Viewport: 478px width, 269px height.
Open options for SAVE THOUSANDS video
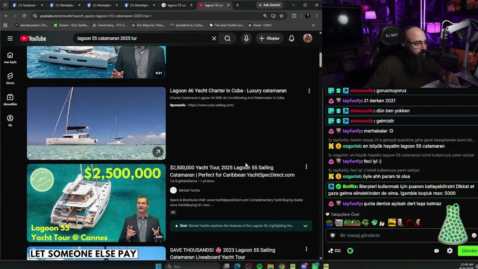[x=306, y=249]
